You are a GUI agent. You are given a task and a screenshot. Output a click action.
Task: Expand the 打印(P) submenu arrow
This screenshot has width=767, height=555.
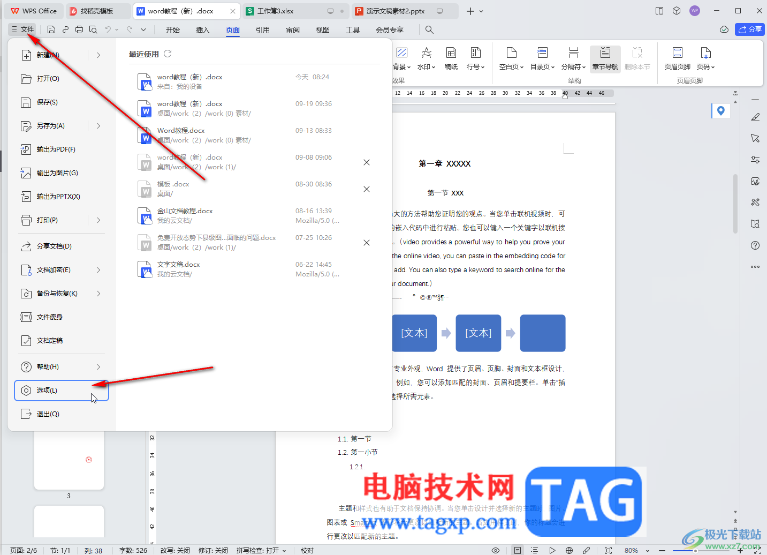[98, 220]
